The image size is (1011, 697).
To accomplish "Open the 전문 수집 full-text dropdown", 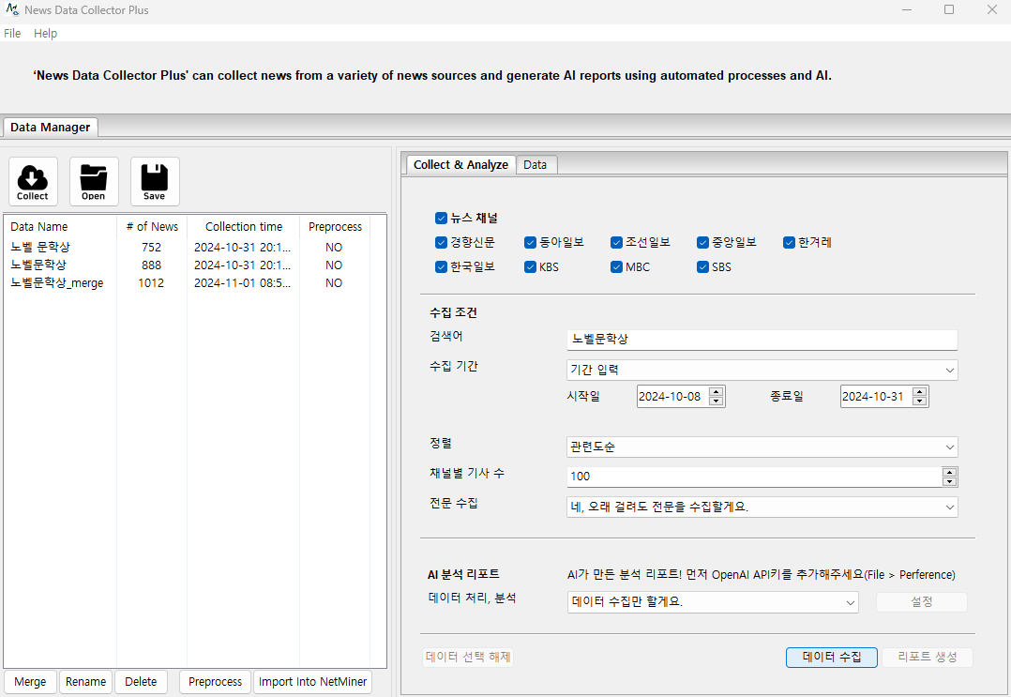I will pyautogui.click(x=762, y=507).
